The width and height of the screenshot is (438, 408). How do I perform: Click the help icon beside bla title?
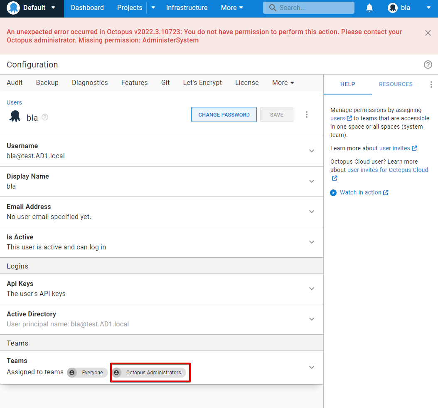click(45, 117)
